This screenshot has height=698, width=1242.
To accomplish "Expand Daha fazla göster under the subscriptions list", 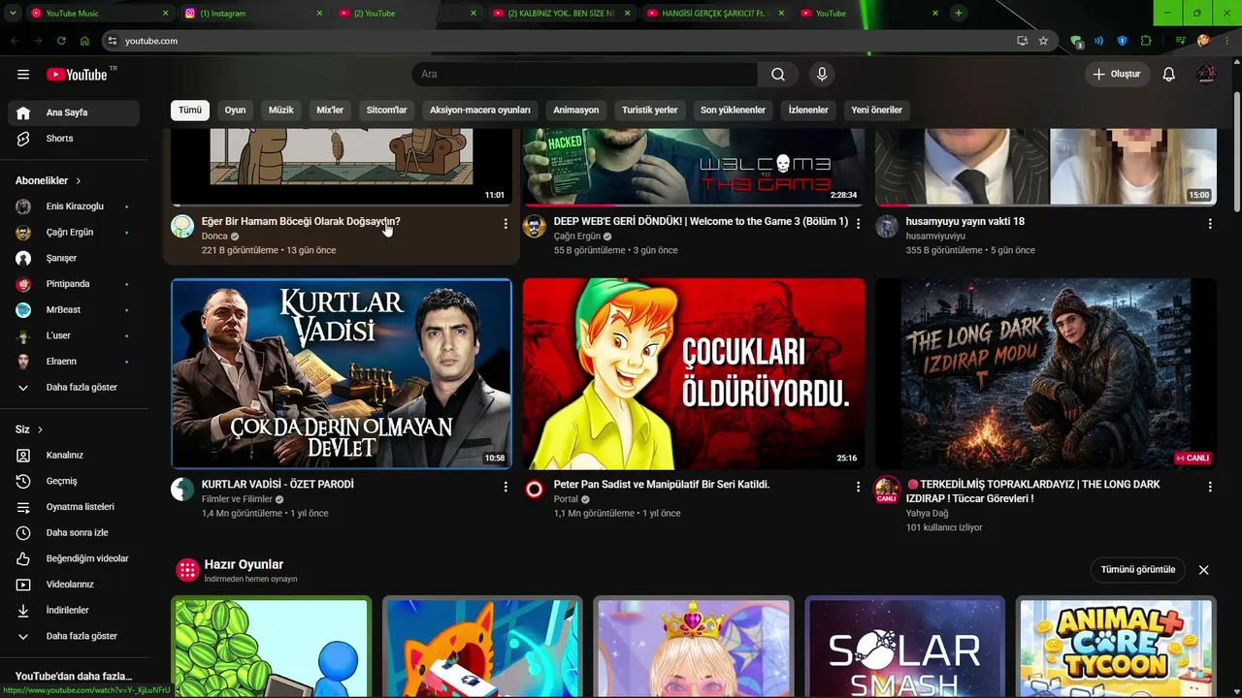I will 74,388.
